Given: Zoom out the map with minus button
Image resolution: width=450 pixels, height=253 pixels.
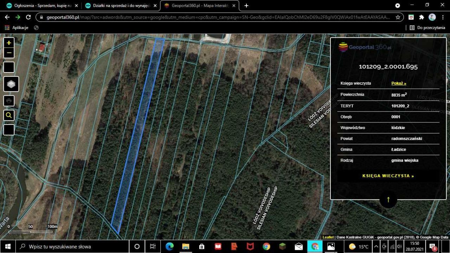Looking at the screenshot, I should (x=9, y=53).
